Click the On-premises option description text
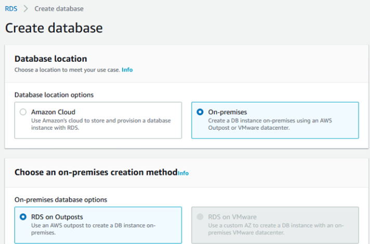 [x=270, y=124]
